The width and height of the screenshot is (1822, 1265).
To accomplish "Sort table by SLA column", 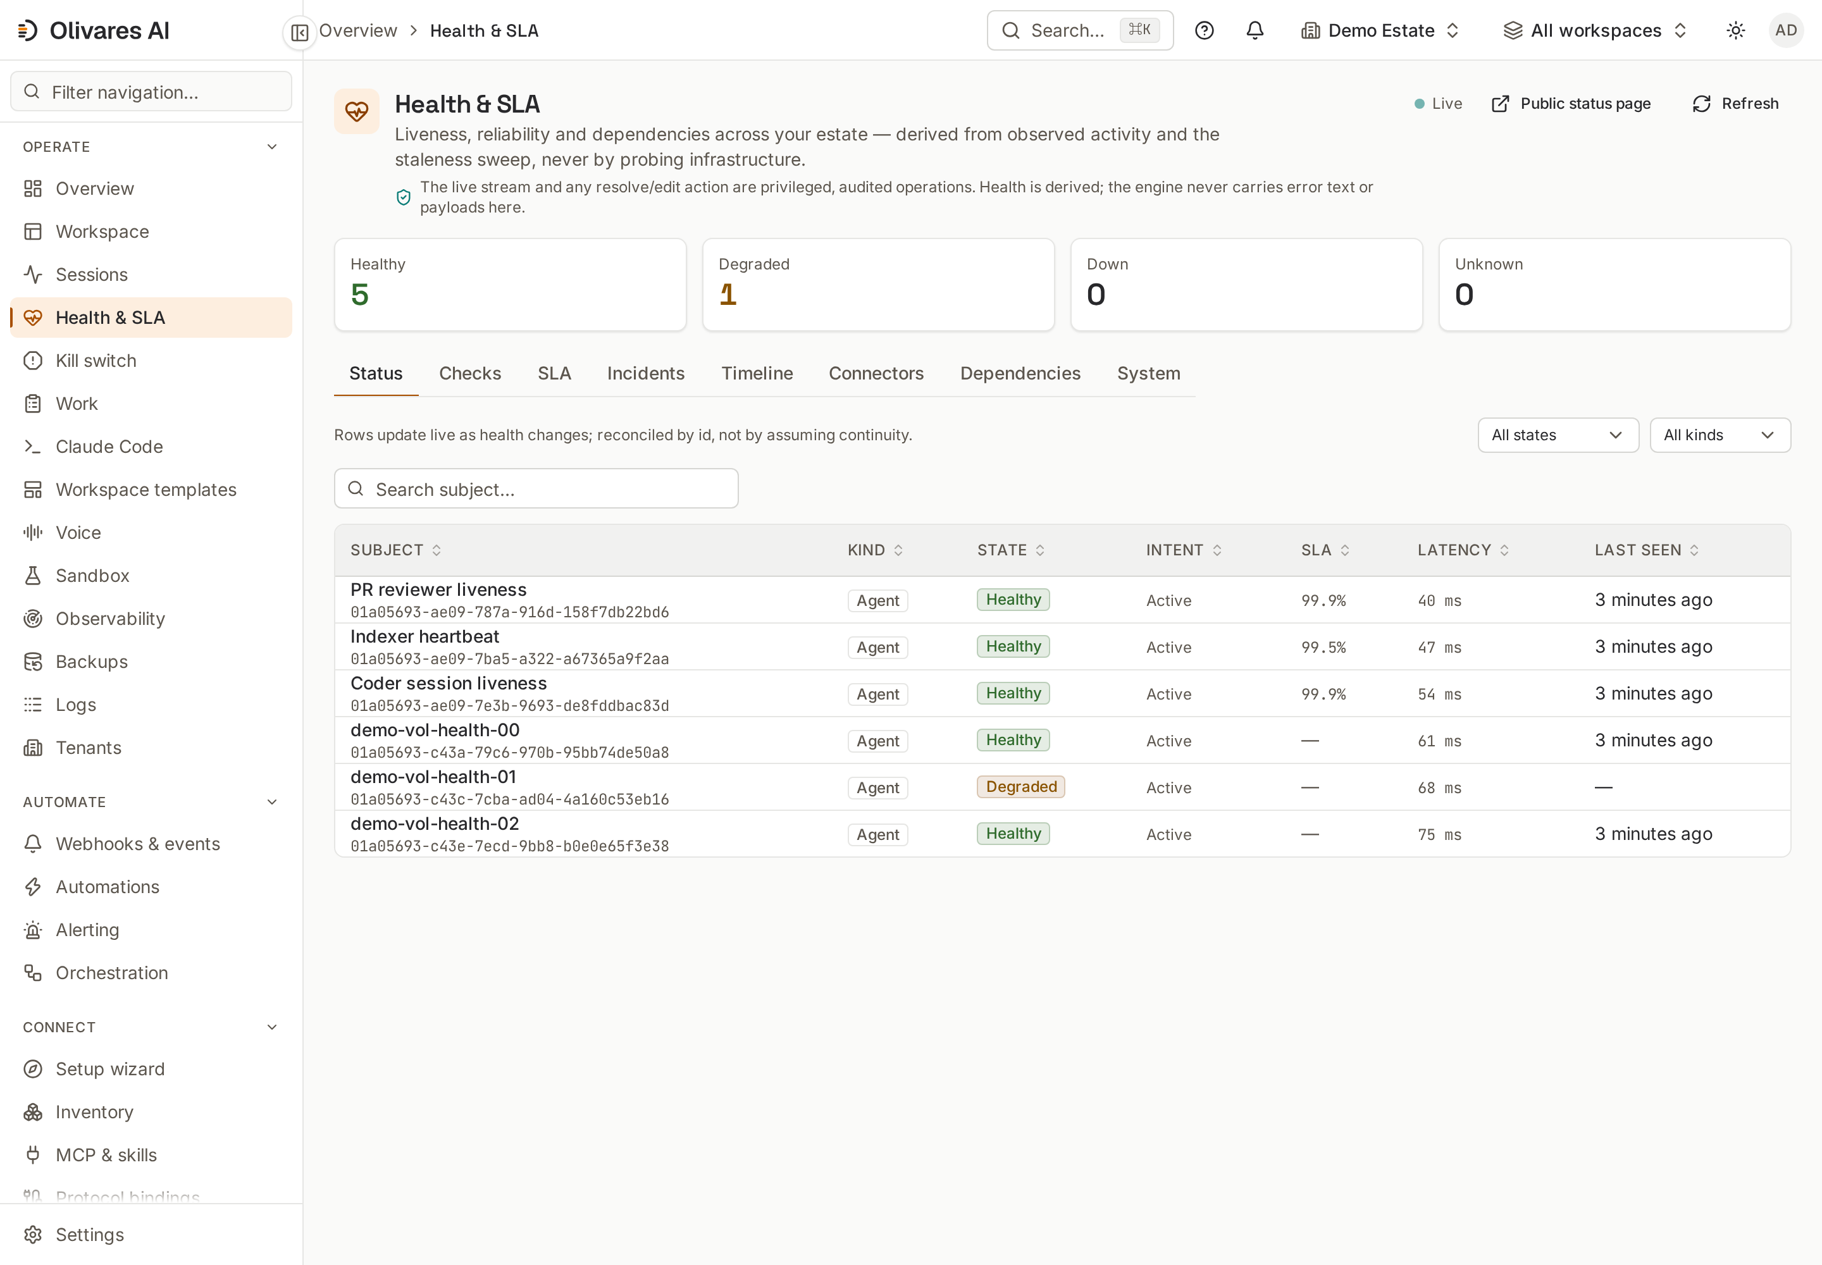I will pos(1325,550).
